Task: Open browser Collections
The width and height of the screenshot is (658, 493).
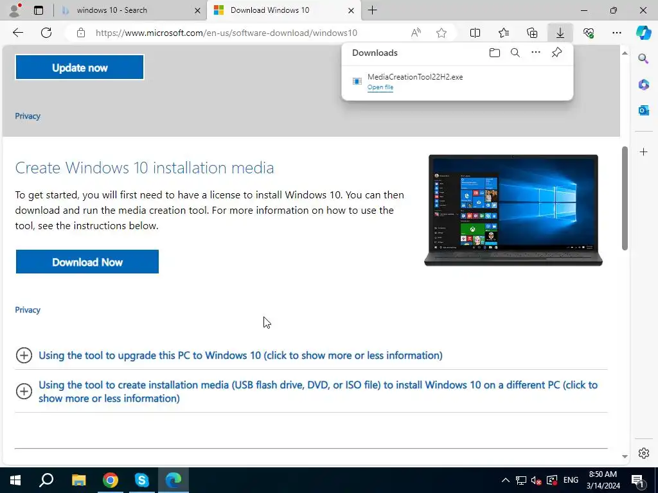Action: 532,33
